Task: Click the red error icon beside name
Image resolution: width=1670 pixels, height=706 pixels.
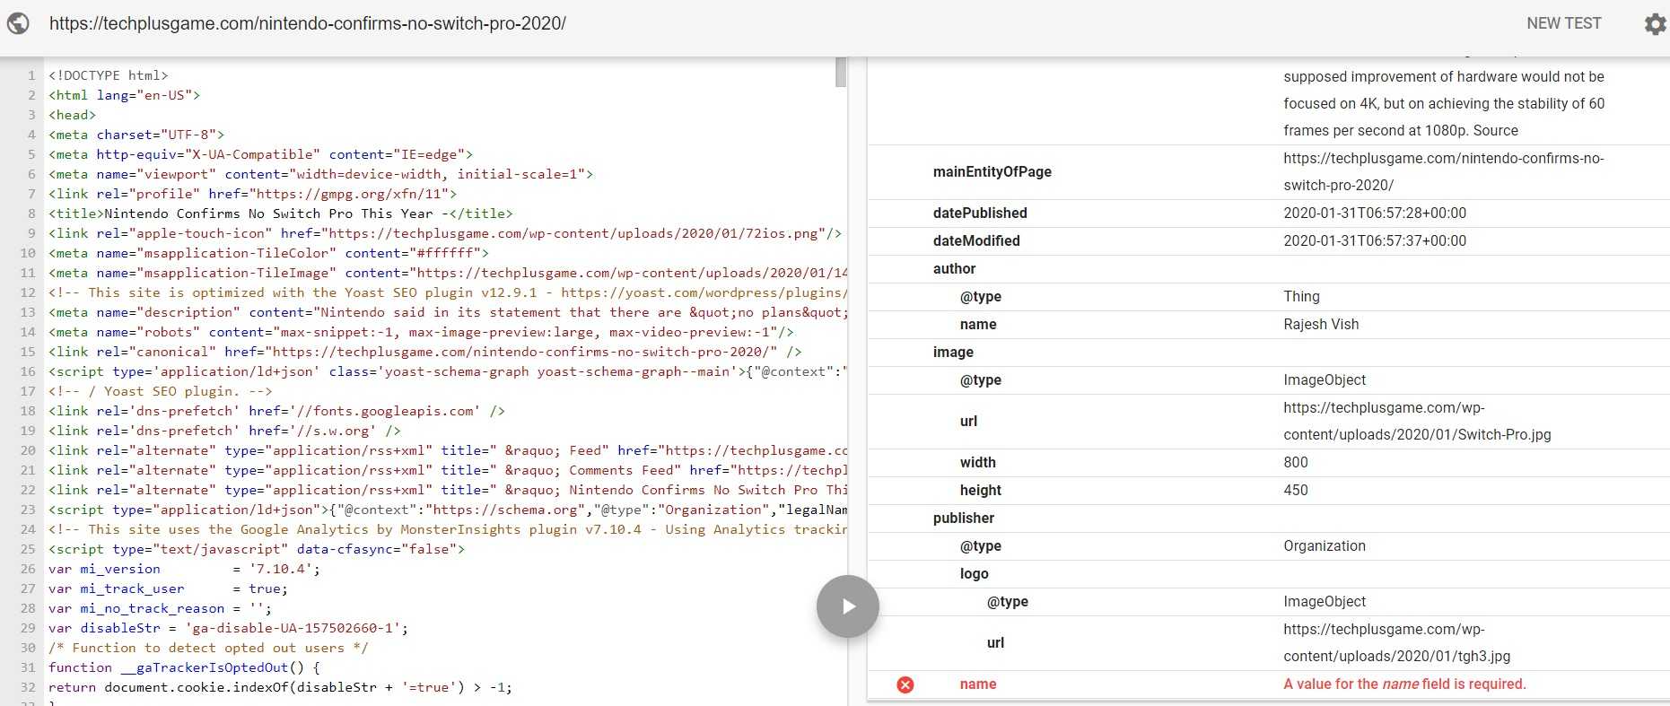Action: [905, 684]
